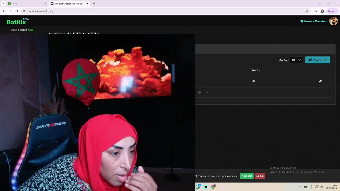The height and width of the screenshot is (191, 340).
Task: Click the Accepter cookie button
Action: click(x=247, y=176)
